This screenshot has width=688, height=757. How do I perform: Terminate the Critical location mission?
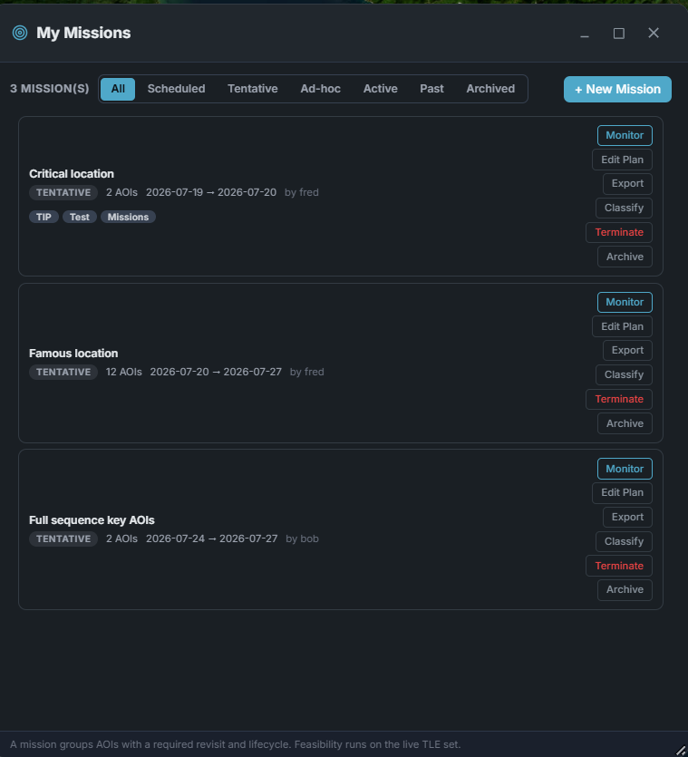619,232
